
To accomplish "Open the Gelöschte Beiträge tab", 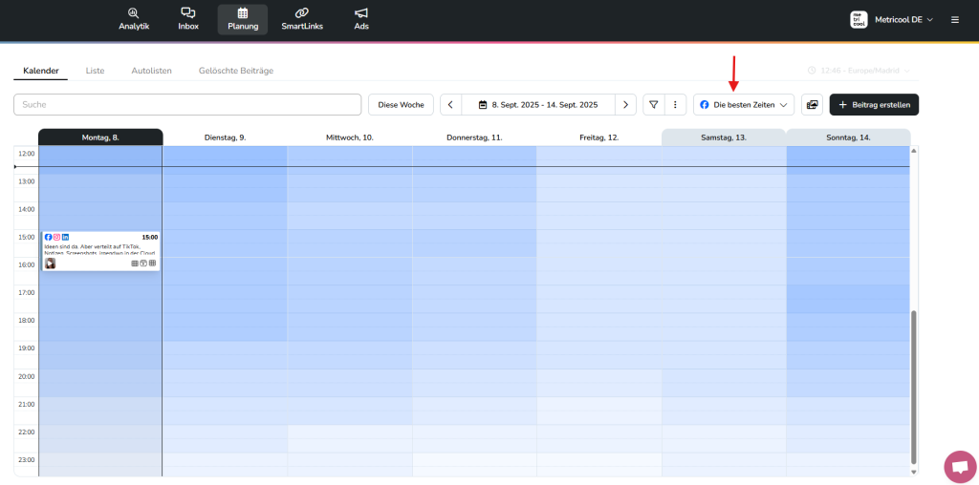I will coord(235,71).
